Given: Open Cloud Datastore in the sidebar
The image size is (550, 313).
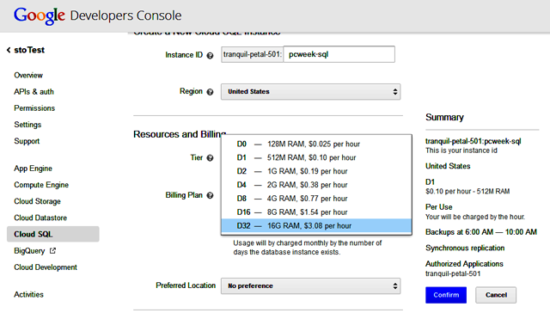Looking at the screenshot, I should 40,218.
